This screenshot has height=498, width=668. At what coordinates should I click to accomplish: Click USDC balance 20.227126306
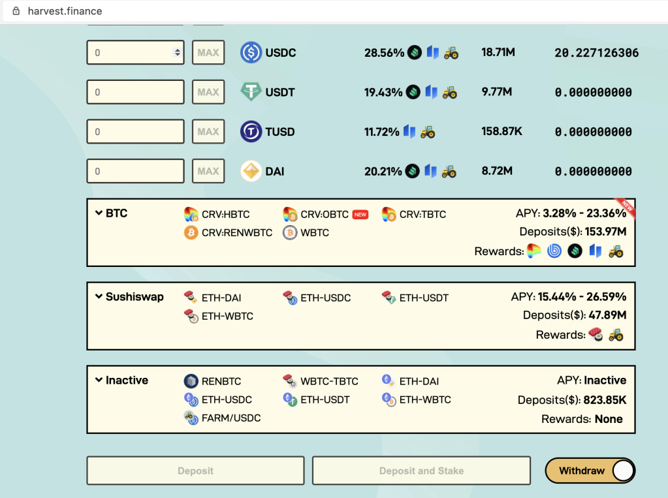pos(596,53)
